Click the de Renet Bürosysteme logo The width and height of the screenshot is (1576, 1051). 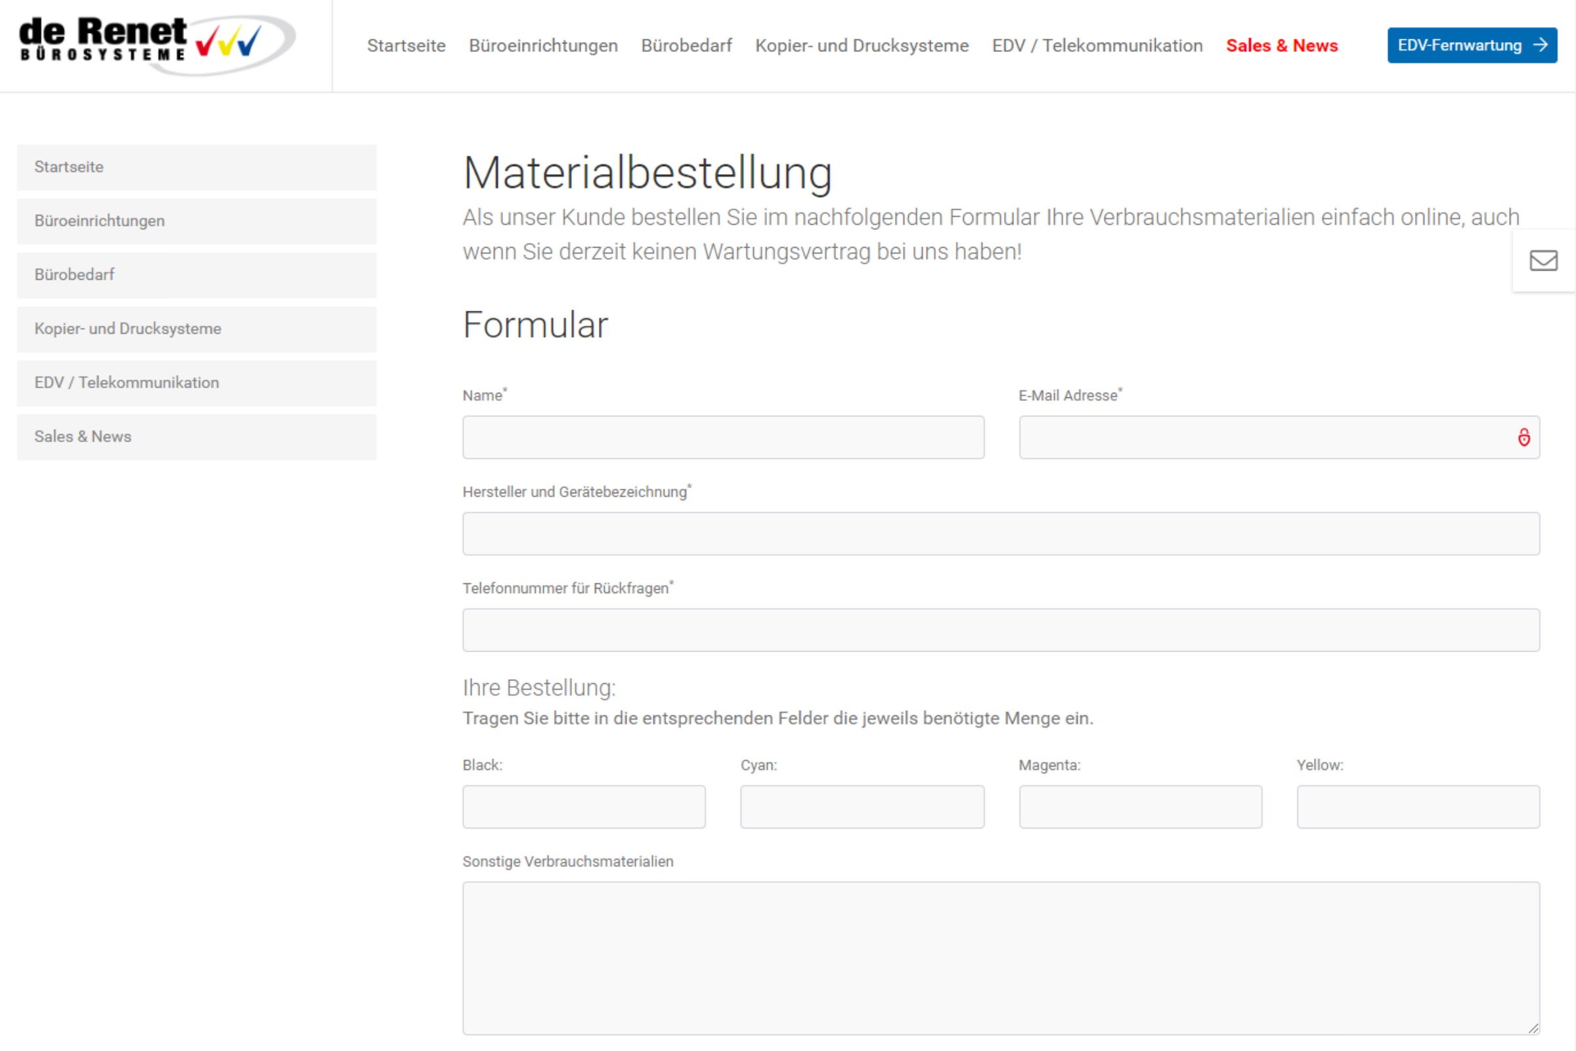click(x=156, y=44)
